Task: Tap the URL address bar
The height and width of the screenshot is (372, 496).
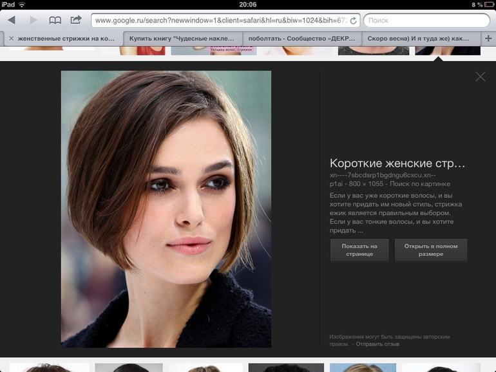Action: (x=219, y=21)
